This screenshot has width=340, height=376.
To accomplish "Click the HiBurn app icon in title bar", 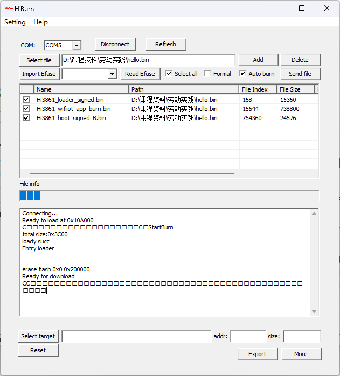I will [9, 9].
